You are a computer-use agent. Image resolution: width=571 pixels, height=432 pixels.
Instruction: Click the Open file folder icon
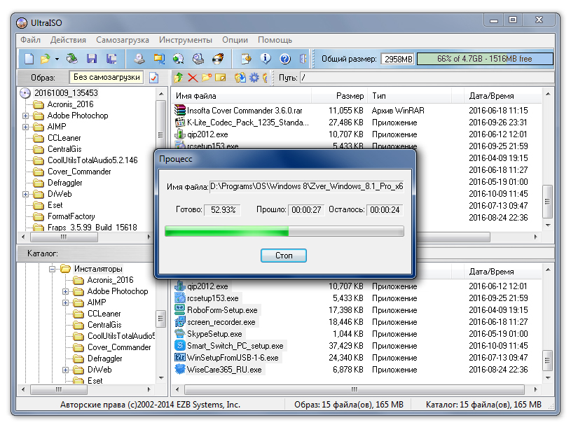pos(46,59)
